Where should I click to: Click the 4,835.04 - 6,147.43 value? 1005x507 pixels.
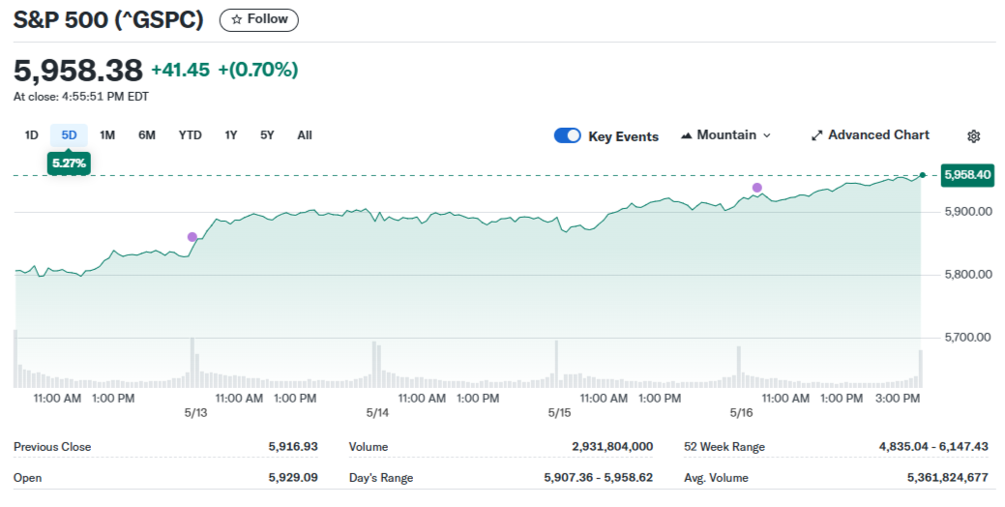933,446
